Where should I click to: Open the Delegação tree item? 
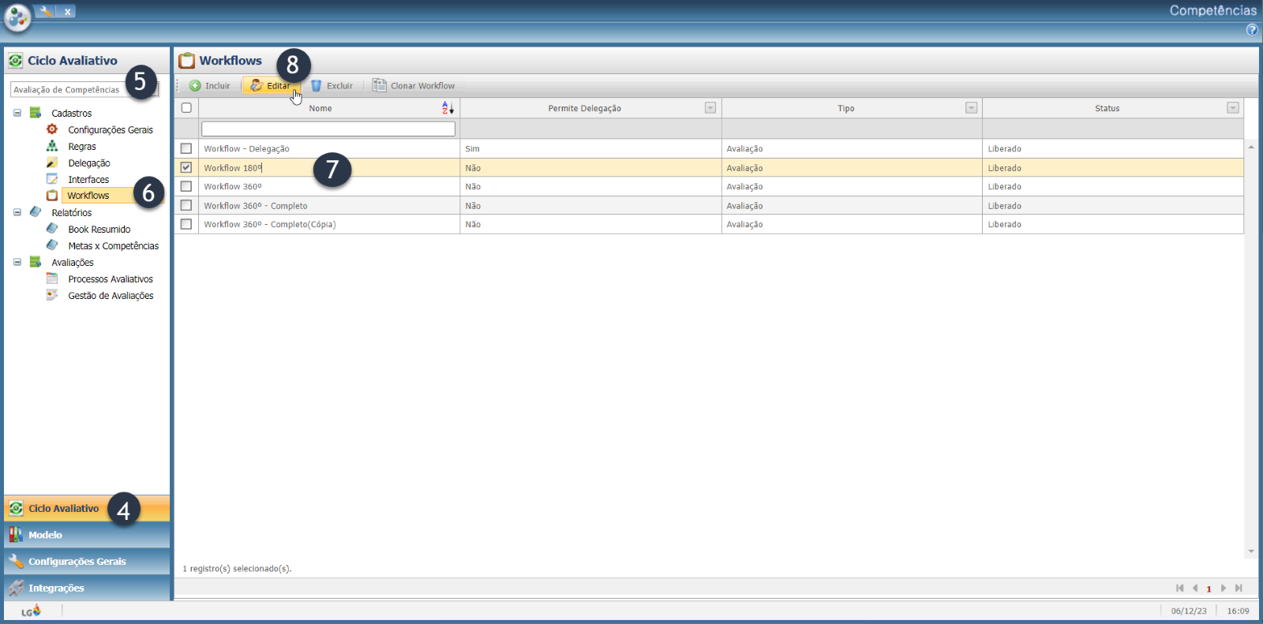tap(89, 163)
